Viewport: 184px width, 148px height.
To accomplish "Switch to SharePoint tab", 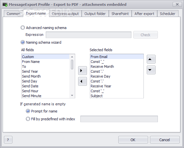I will [x=120, y=14].
